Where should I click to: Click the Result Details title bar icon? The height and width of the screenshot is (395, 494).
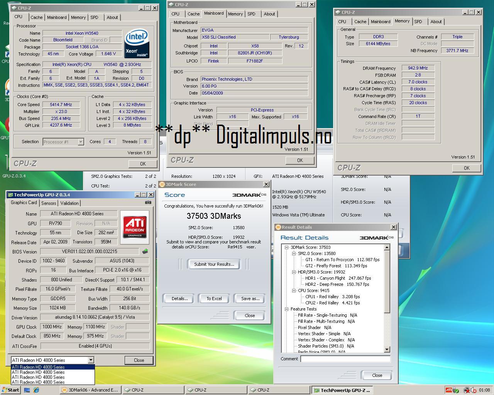pyautogui.click(x=278, y=227)
